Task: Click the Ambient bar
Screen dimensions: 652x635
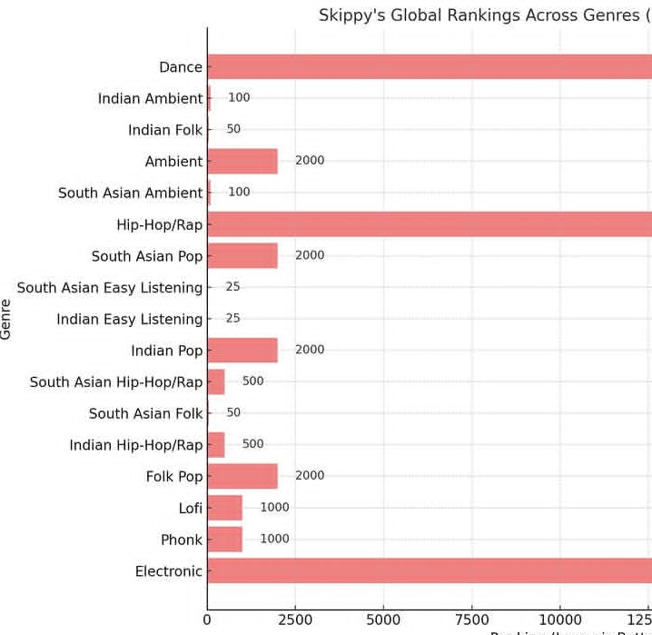Action: (x=242, y=162)
